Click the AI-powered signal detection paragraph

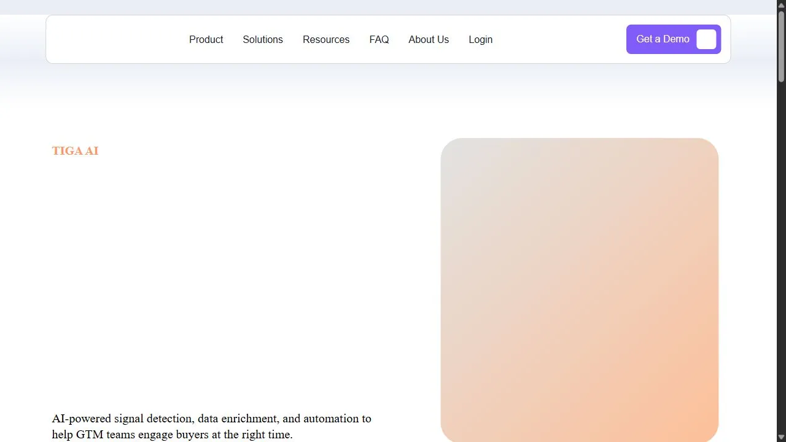[x=212, y=427]
